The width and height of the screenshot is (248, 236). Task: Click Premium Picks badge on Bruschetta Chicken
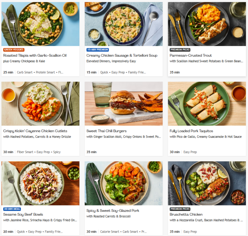pos(180,209)
